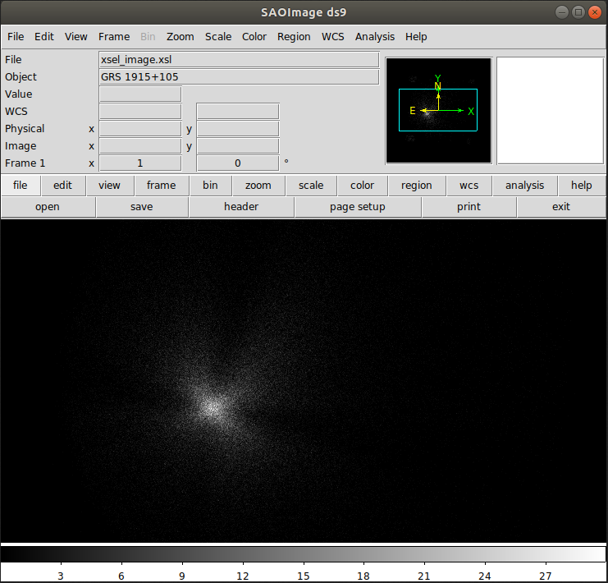Select the scale button bar tab
Image resolution: width=608 pixels, height=583 pixels.
coord(311,186)
